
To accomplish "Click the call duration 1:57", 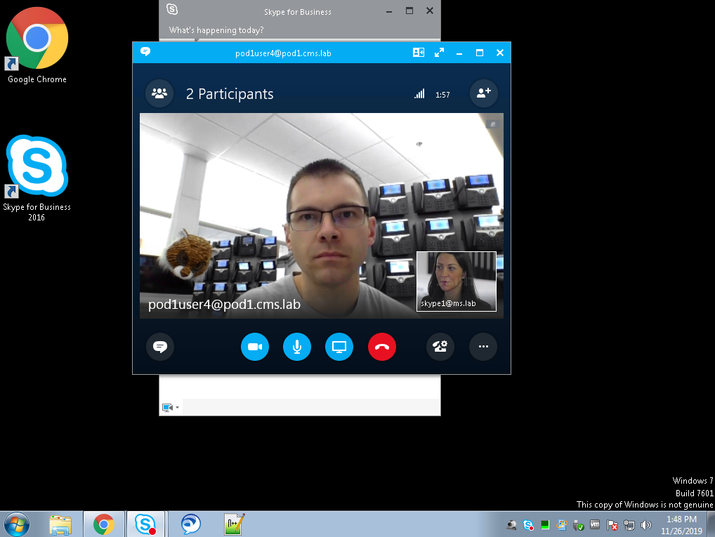I will tap(442, 95).
